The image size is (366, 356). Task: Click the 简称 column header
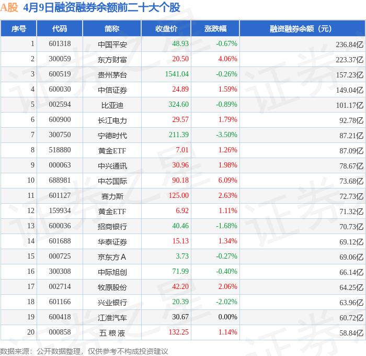[112, 29]
